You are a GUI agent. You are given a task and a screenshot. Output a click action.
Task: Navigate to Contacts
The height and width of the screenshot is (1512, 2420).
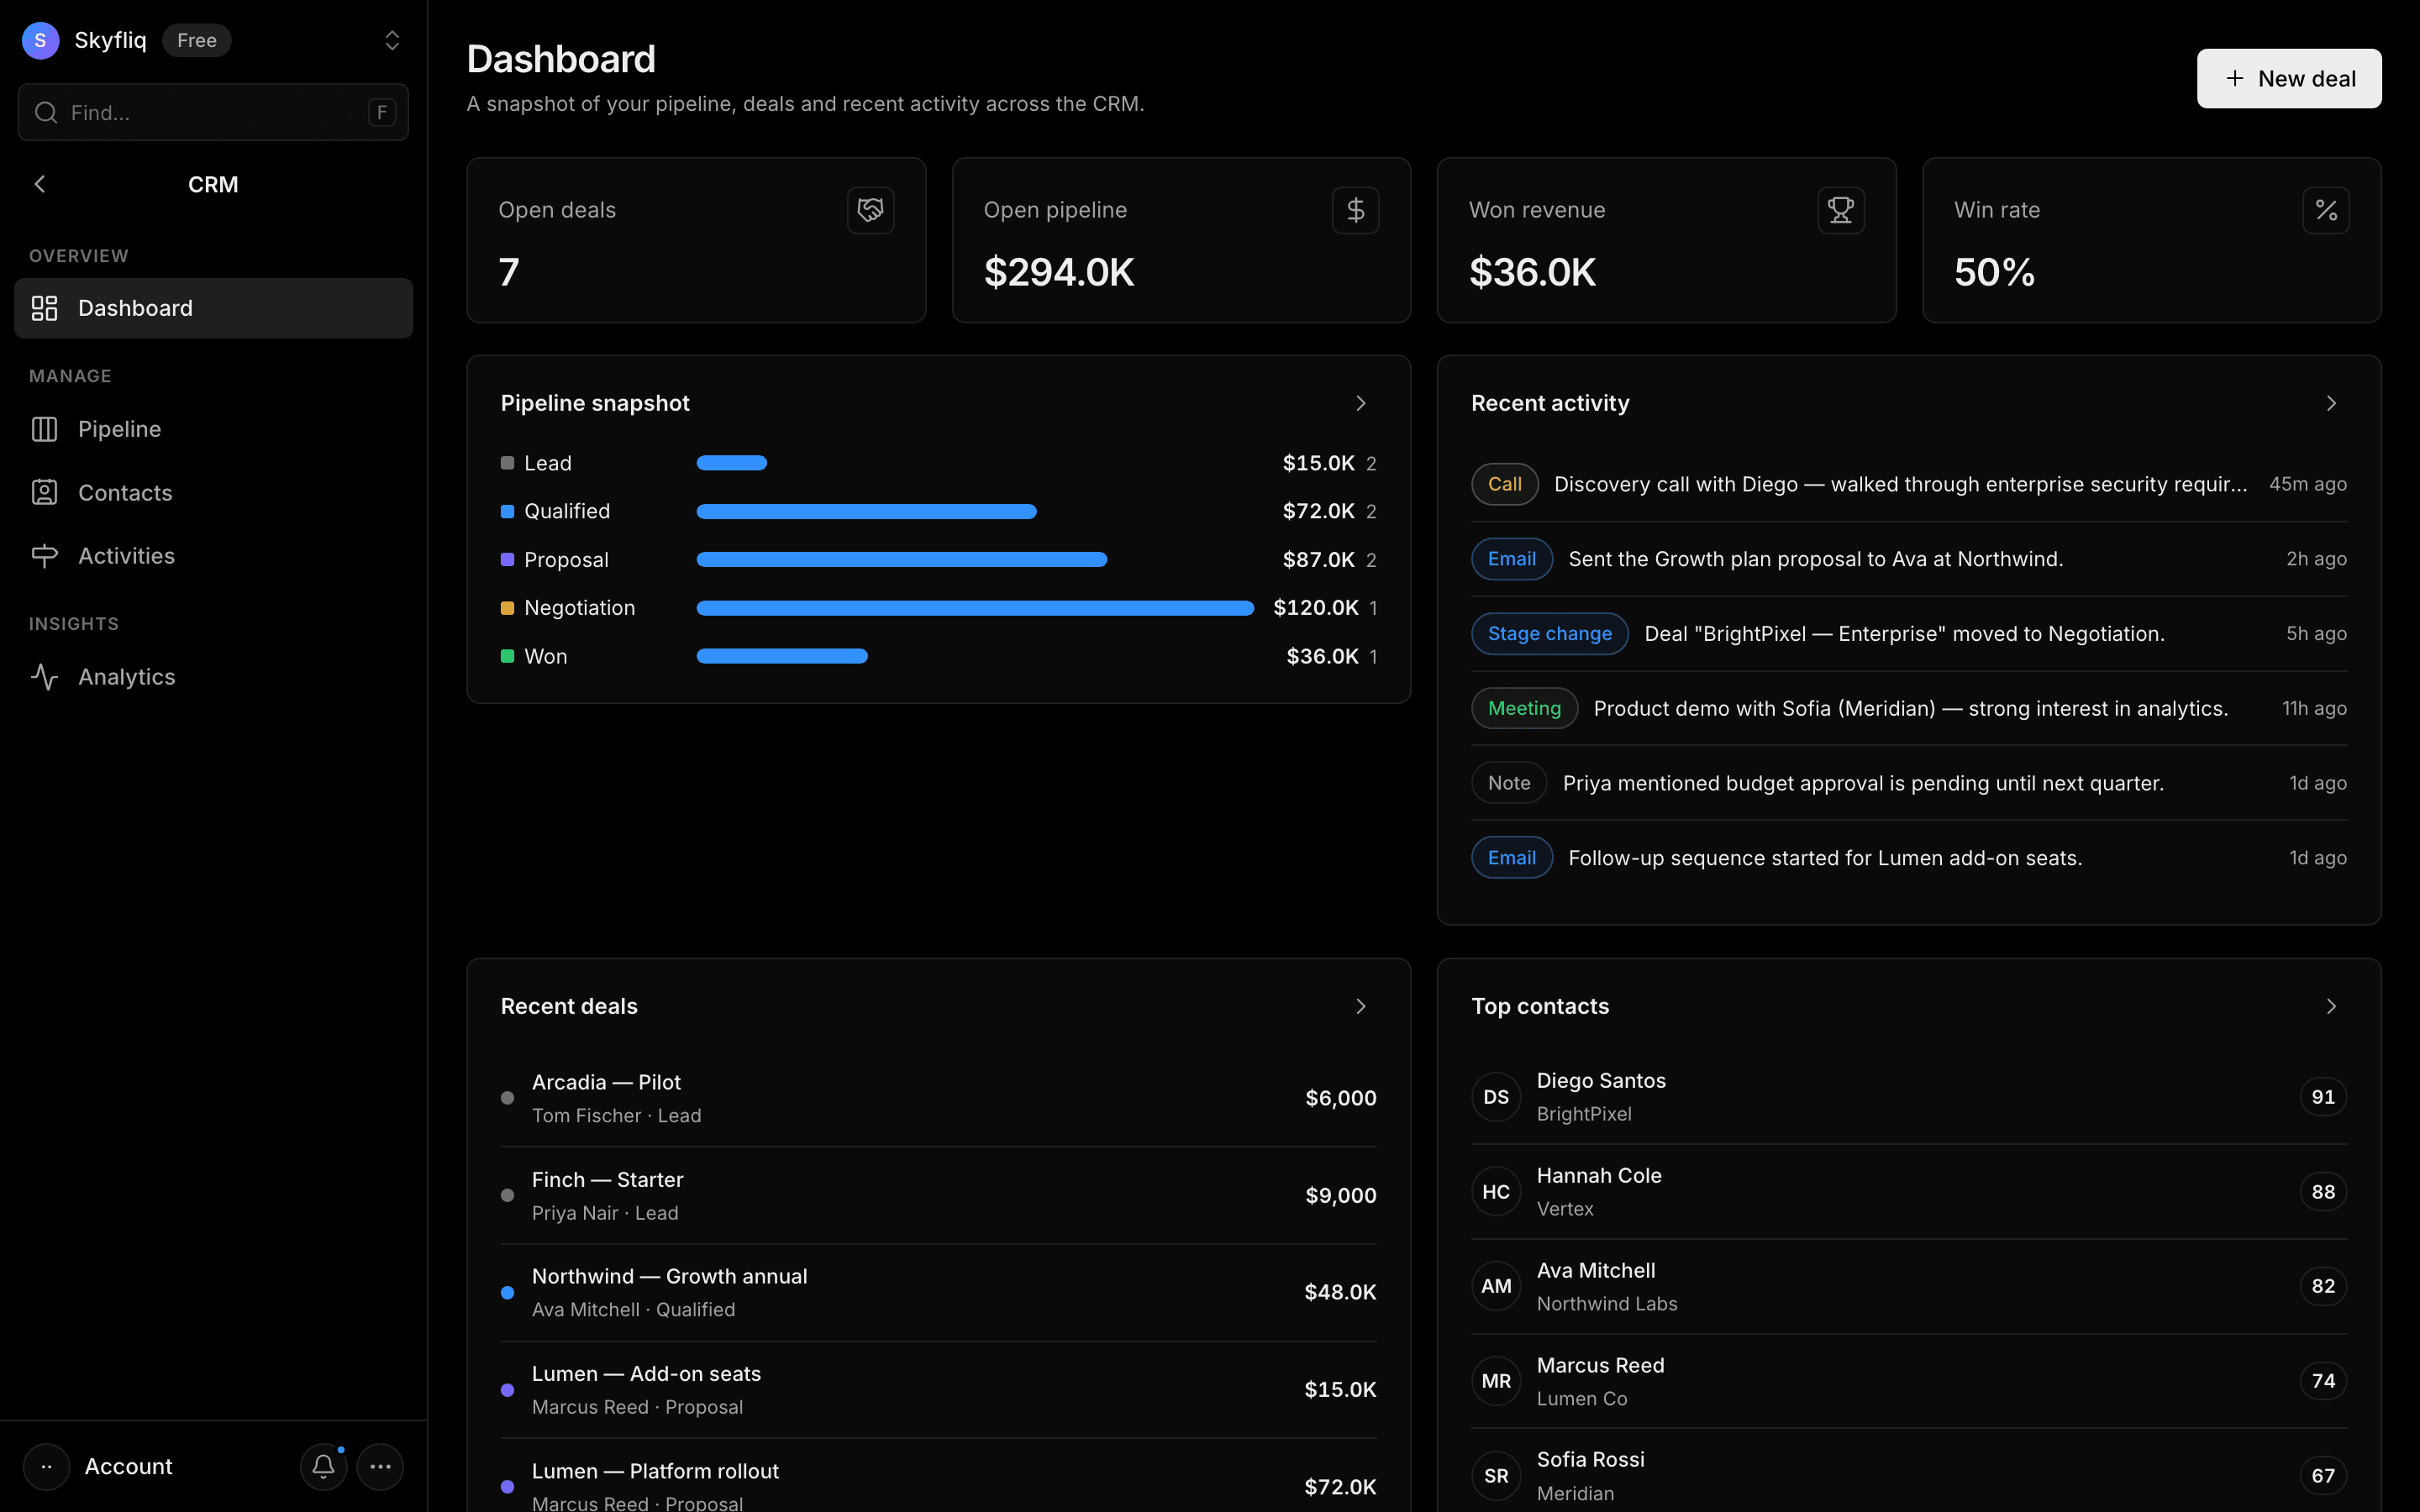213,492
